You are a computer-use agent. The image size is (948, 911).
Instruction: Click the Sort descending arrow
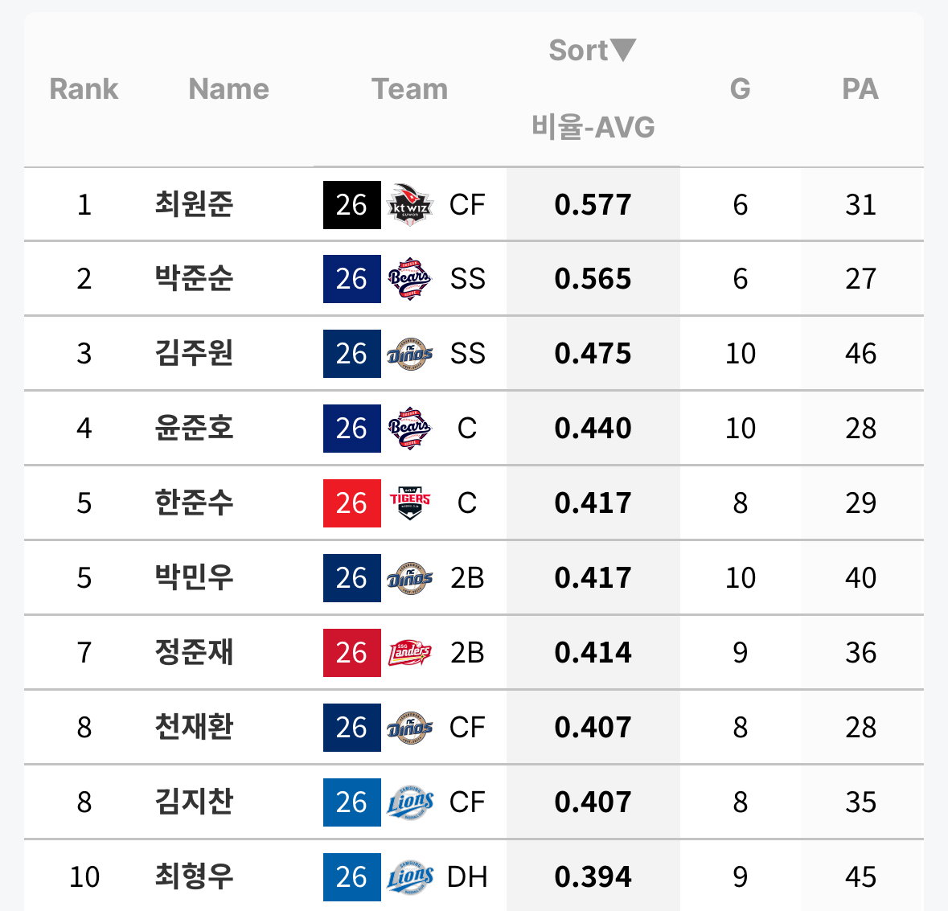pyautogui.click(x=622, y=50)
